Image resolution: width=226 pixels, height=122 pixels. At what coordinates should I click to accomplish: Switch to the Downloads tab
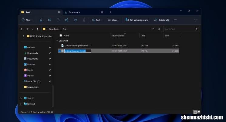point(84,12)
